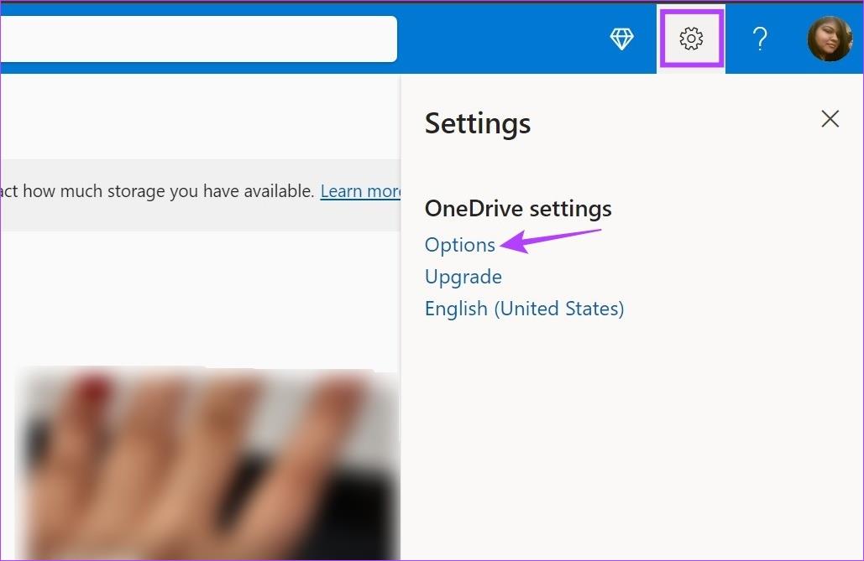Open language settings via English (United States)
The height and width of the screenshot is (561, 864).
(x=524, y=308)
